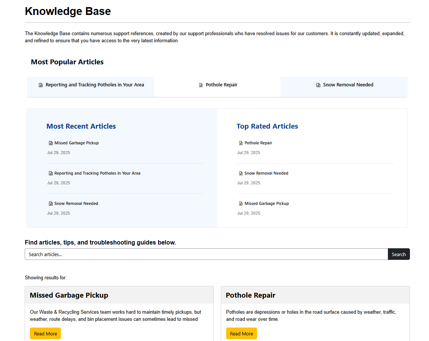
Task: Click document icon beside Reporting and Tracking Potholes popular article
Action: 41,85
